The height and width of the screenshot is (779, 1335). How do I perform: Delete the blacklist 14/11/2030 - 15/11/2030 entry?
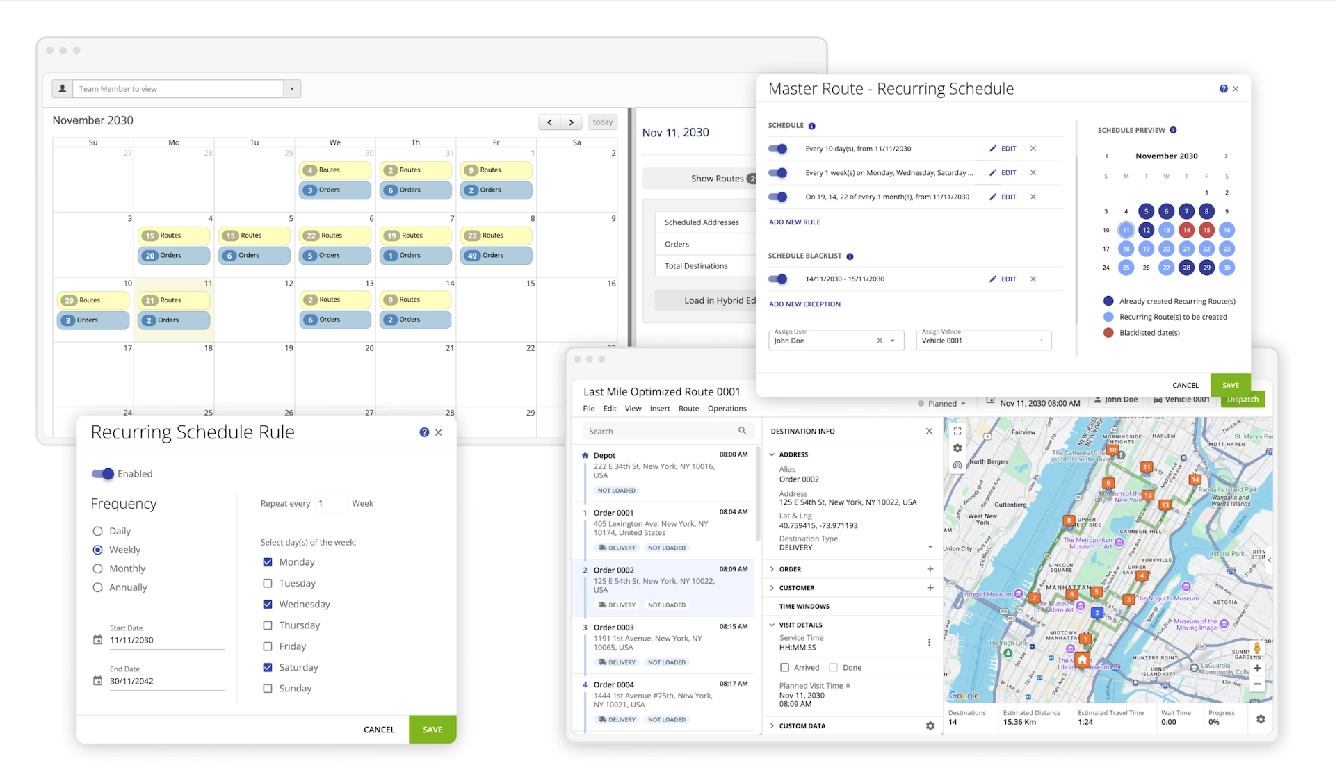[x=1033, y=279]
